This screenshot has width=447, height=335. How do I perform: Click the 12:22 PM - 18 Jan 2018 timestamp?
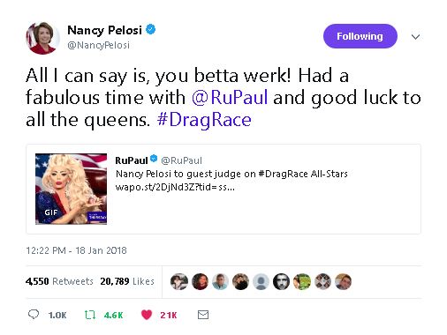click(x=76, y=250)
